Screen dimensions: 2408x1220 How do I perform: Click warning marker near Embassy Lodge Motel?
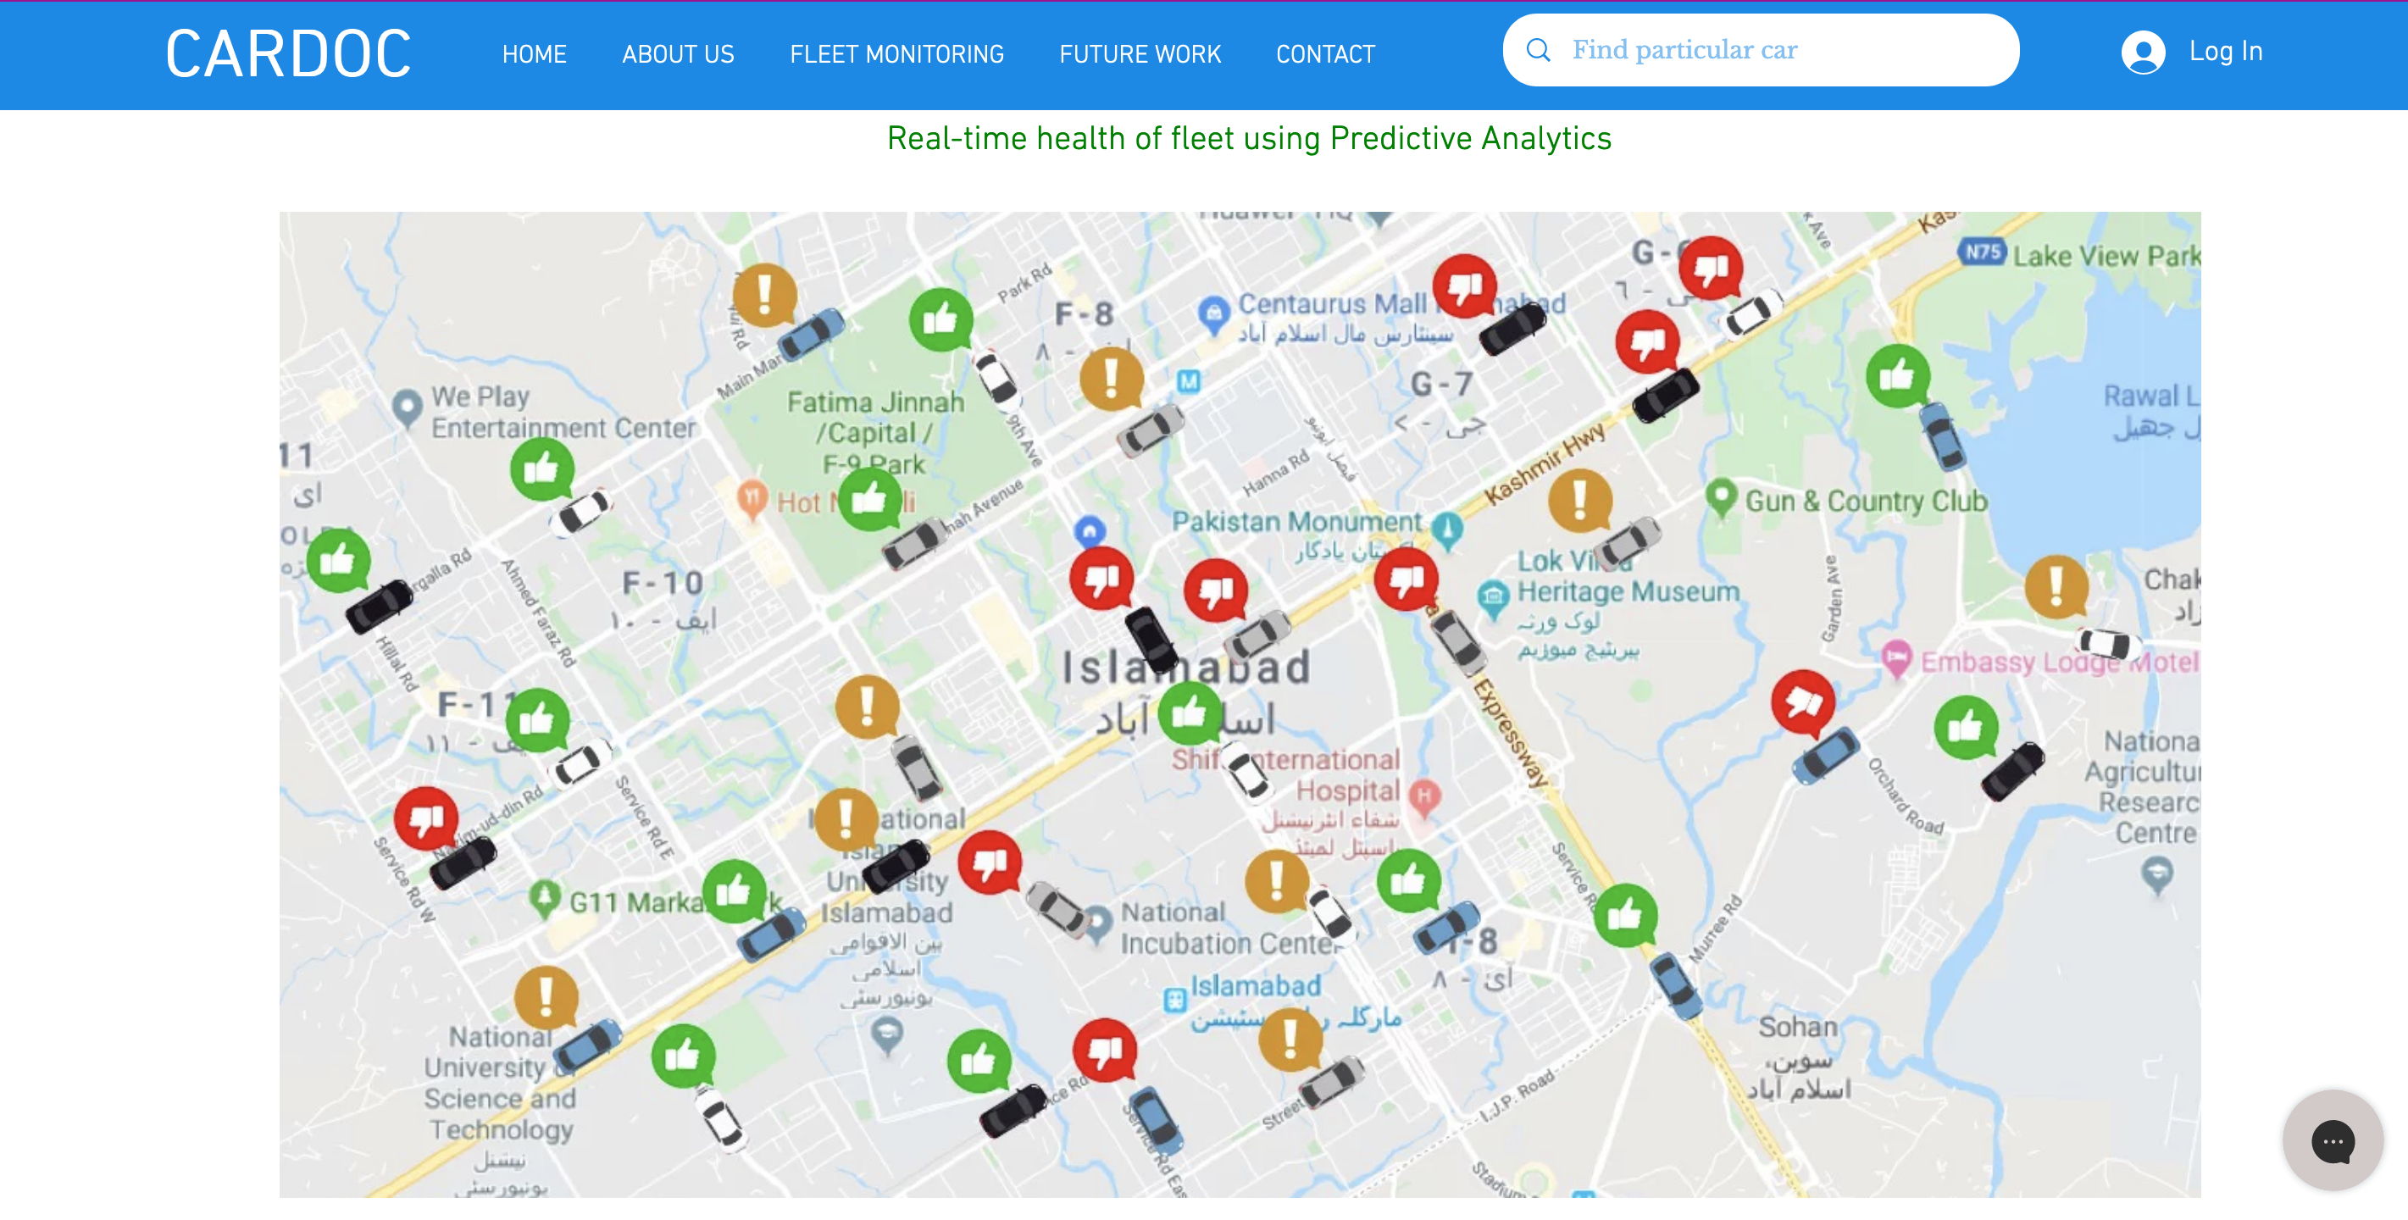(x=2056, y=586)
